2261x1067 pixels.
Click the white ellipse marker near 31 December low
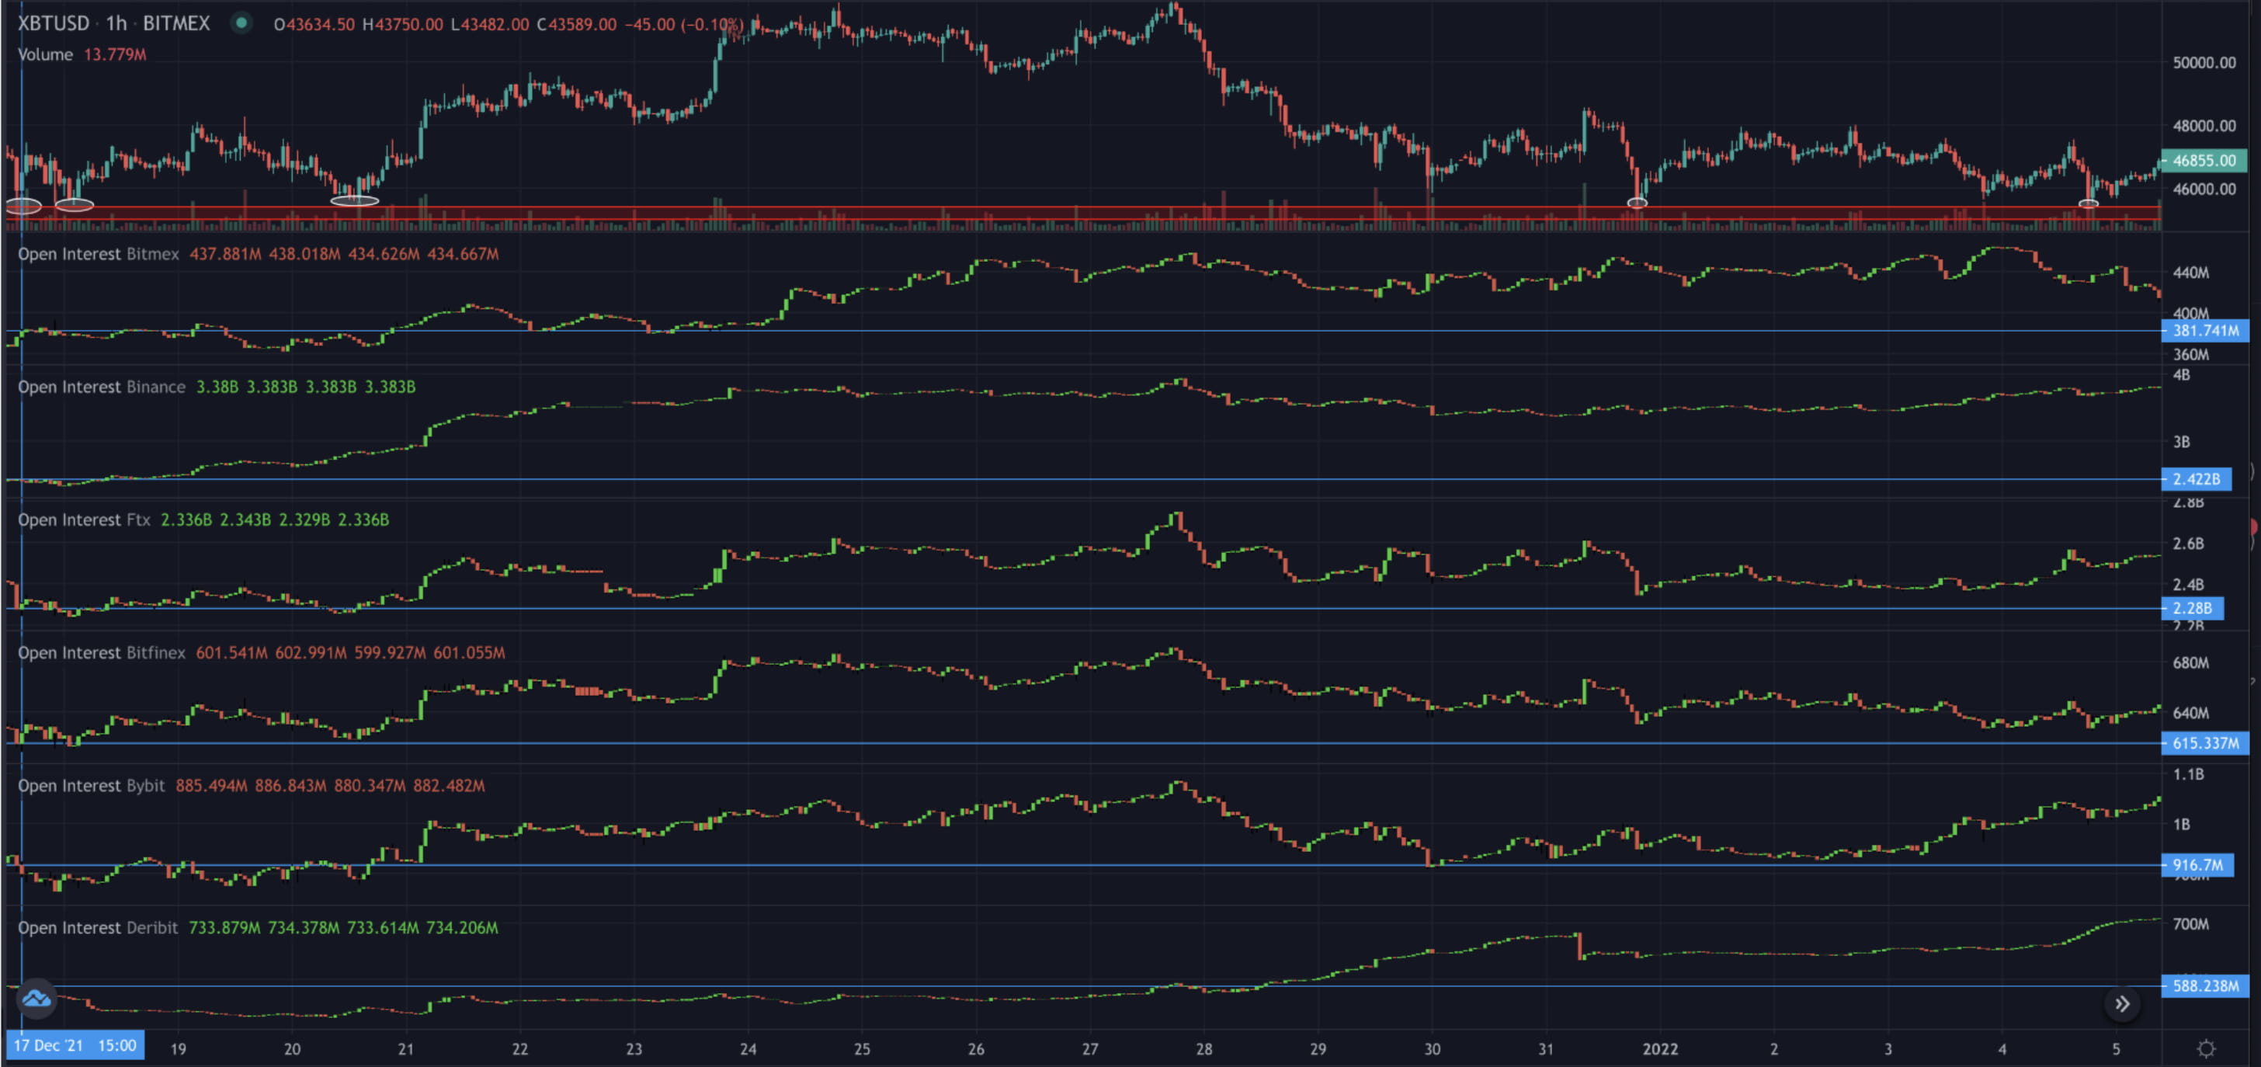(1637, 203)
